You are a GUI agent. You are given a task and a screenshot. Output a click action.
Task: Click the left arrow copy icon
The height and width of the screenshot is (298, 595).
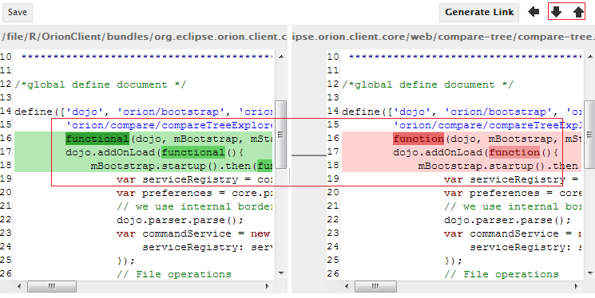pos(534,12)
